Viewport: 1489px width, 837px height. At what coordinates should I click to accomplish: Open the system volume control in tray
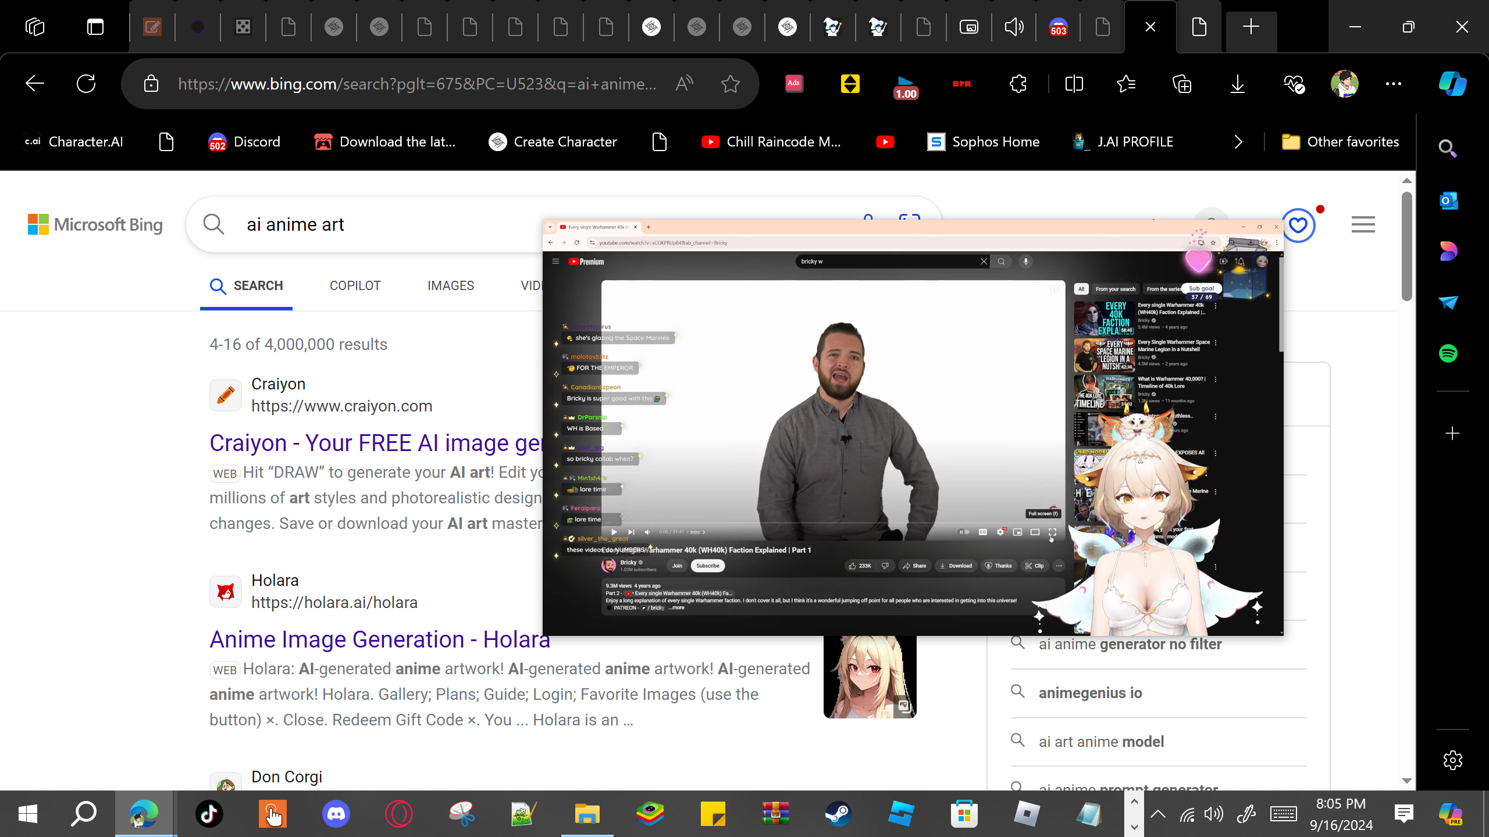coord(1214,814)
